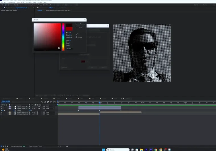Select the S saturation radio button

[67, 35]
